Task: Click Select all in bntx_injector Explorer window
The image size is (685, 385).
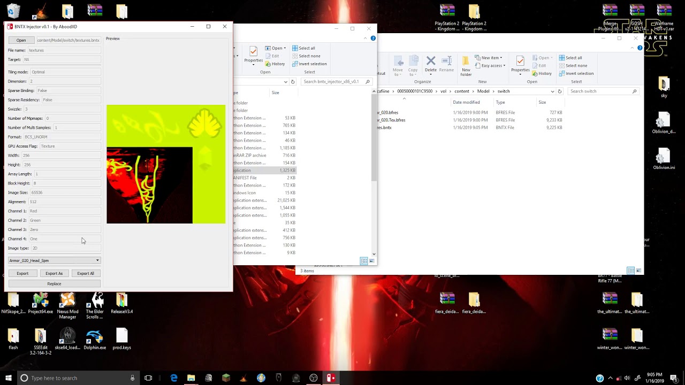Action: (303, 48)
